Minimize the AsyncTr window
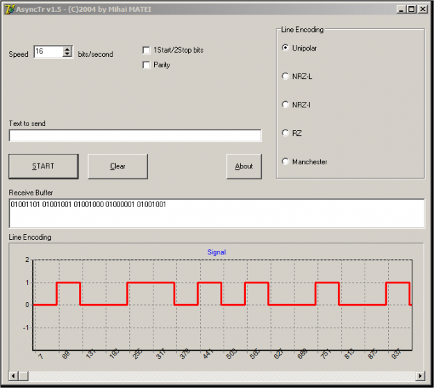434x388 pixels. click(x=401, y=10)
